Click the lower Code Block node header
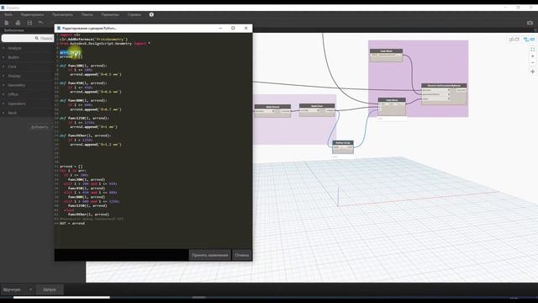 [392, 100]
